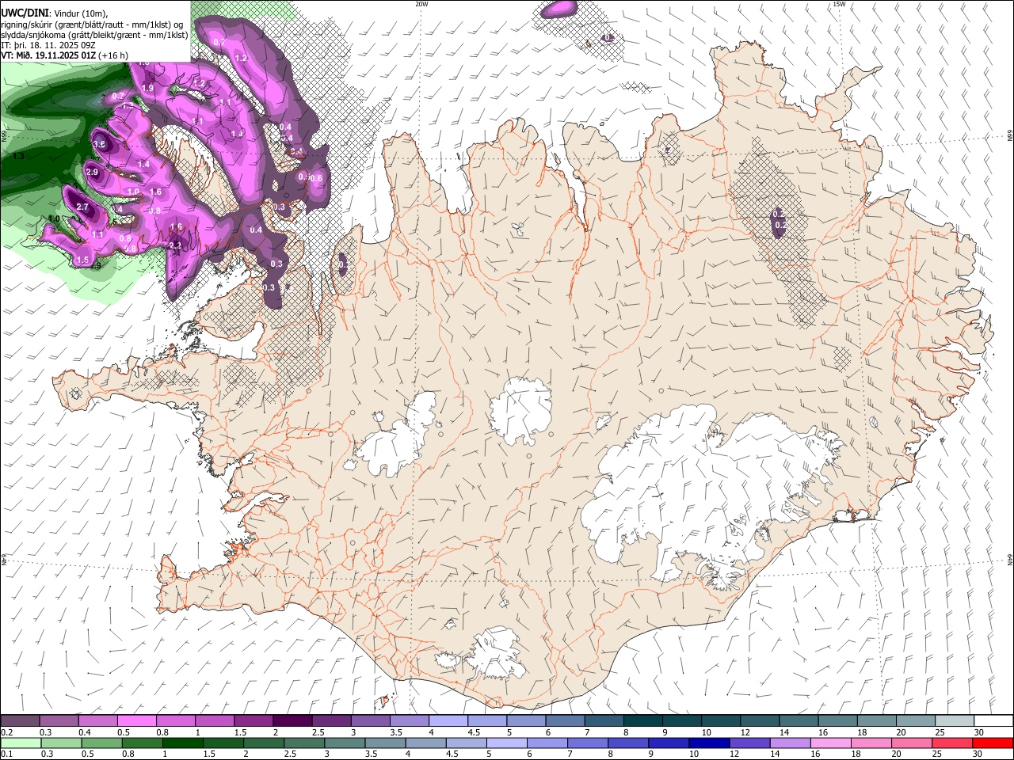Click the darkest purple snow swatch right of 2

pos(292,720)
